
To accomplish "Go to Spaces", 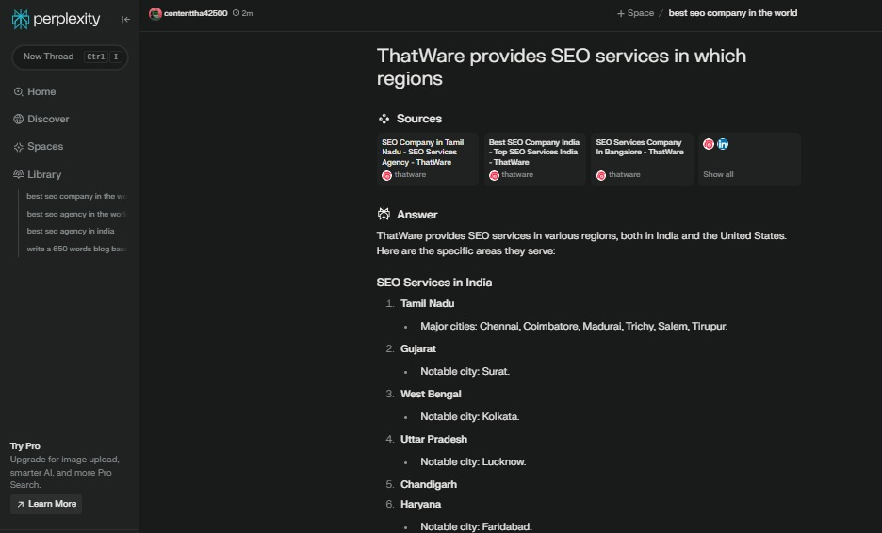I will pyautogui.click(x=39, y=147).
